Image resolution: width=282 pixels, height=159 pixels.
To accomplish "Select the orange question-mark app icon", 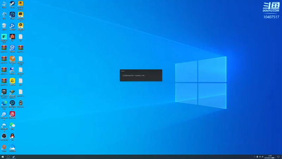I will (12, 59).
